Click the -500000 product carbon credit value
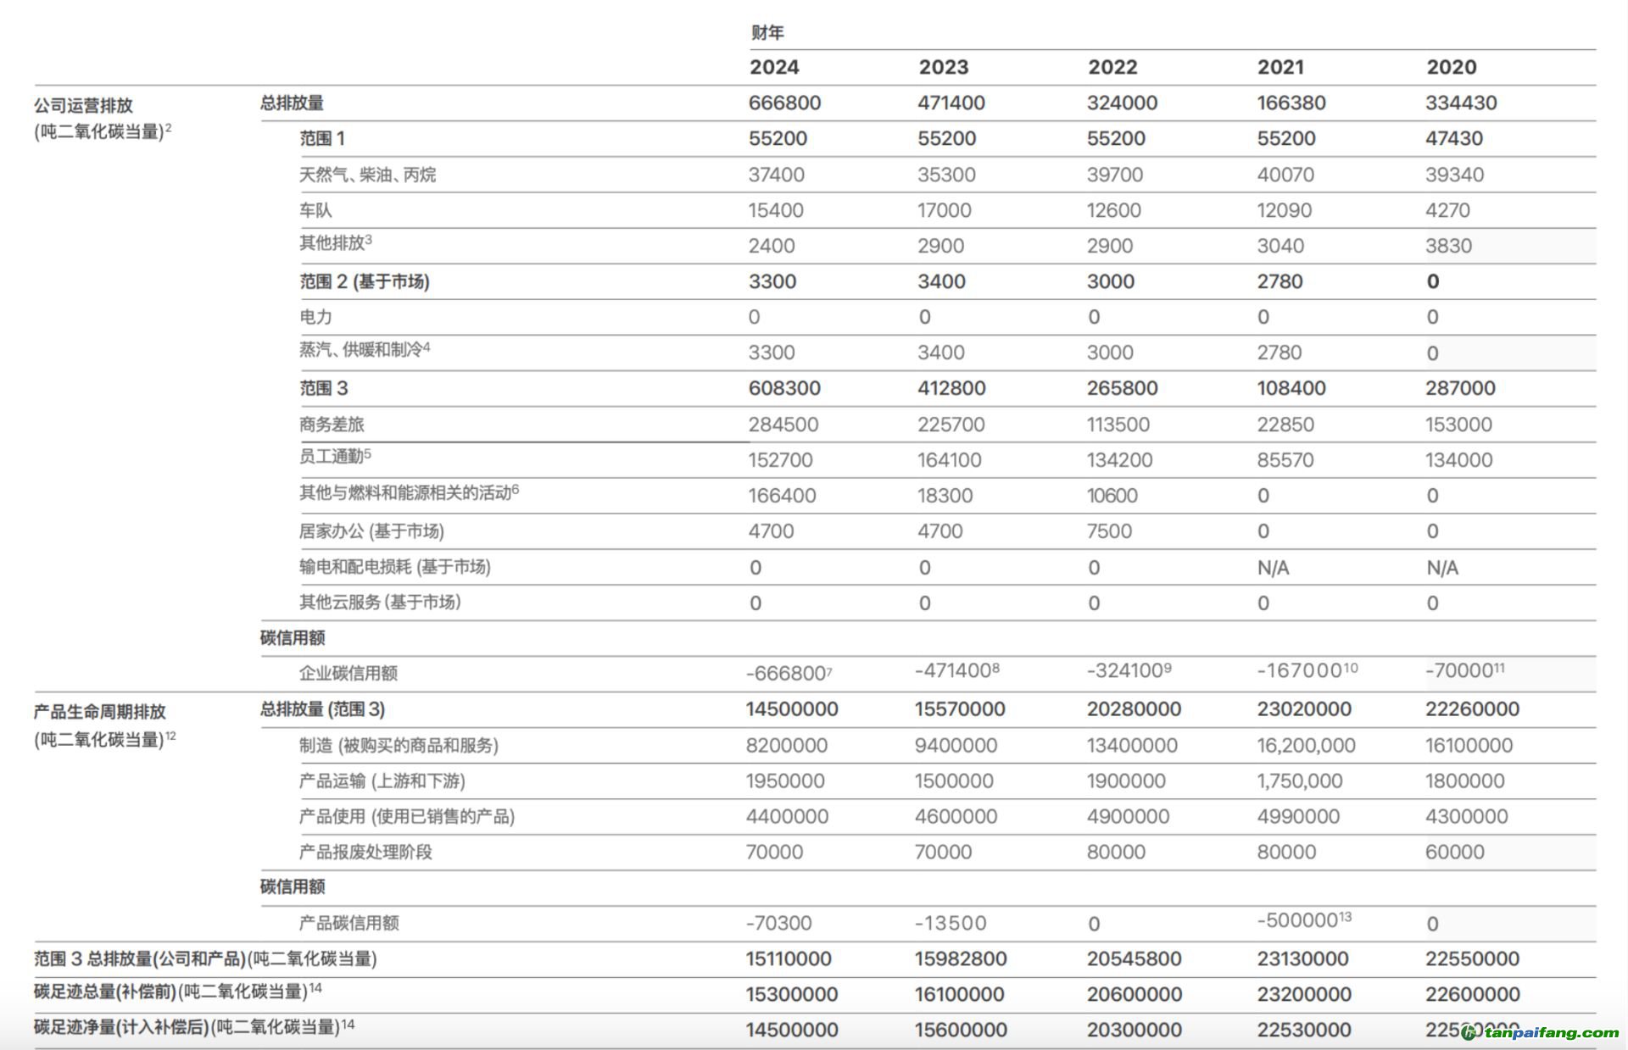This screenshot has width=1628, height=1050. click(x=1304, y=920)
